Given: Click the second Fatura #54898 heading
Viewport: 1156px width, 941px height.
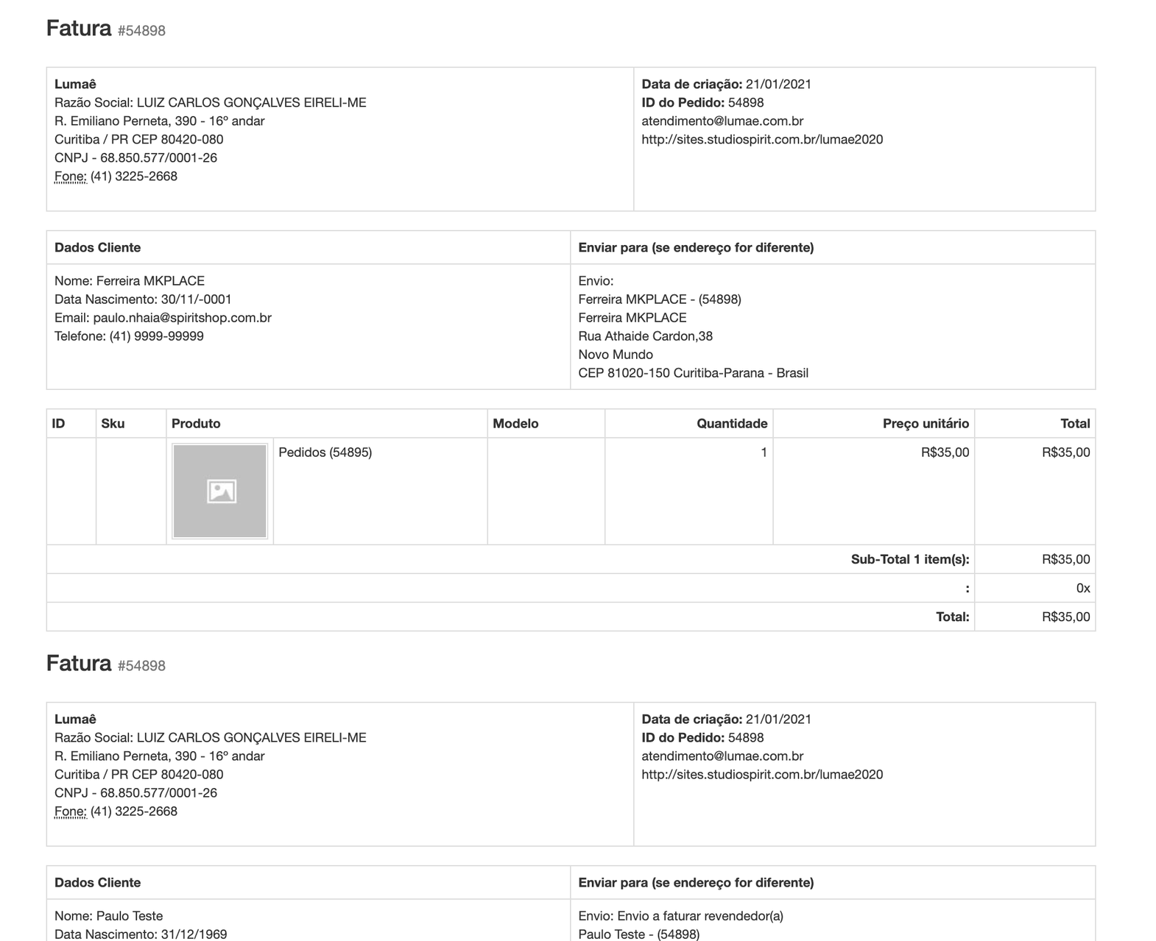Looking at the screenshot, I should (105, 664).
